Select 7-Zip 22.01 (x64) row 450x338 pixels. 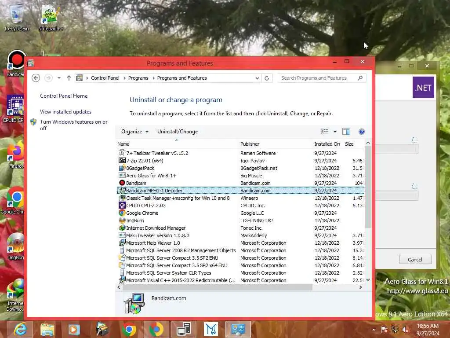click(x=240, y=161)
